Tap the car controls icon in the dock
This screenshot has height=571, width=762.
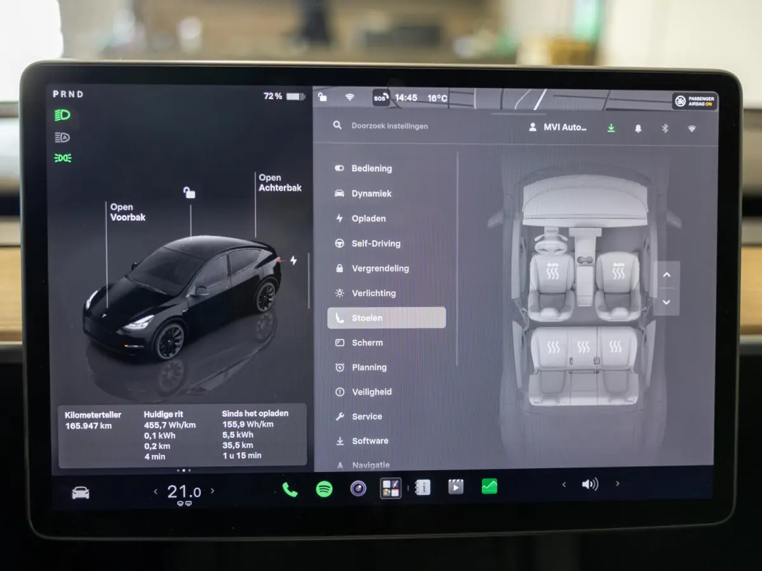[x=81, y=493]
